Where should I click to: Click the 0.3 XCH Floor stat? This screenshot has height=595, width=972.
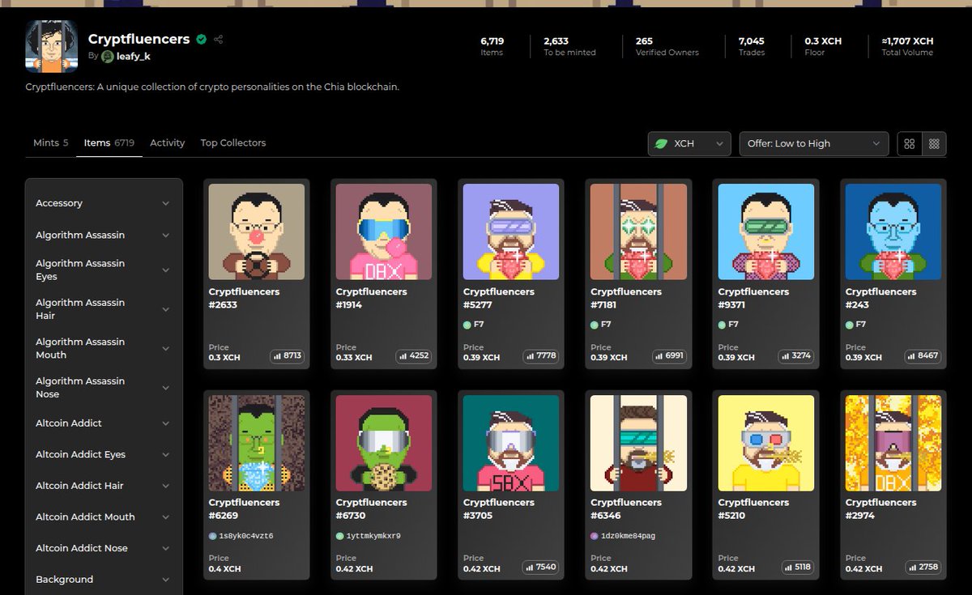click(x=823, y=46)
